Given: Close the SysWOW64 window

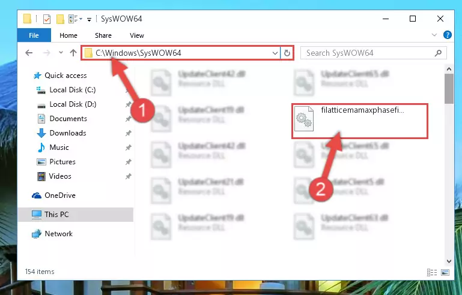Looking at the screenshot, I should (x=440, y=19).
